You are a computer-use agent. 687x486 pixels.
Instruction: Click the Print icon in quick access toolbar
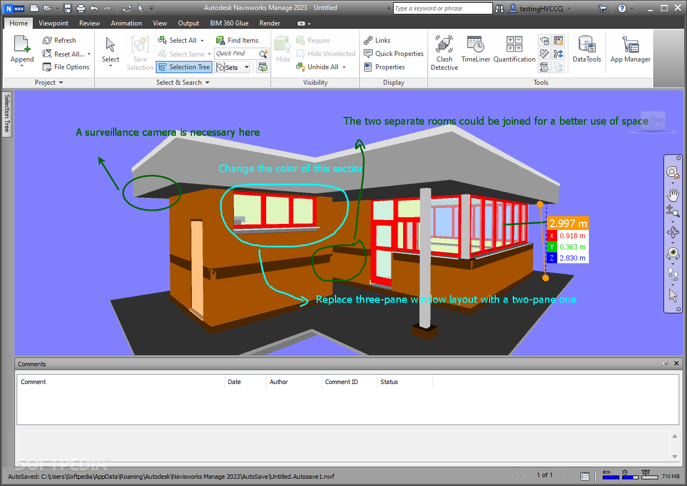81,8
